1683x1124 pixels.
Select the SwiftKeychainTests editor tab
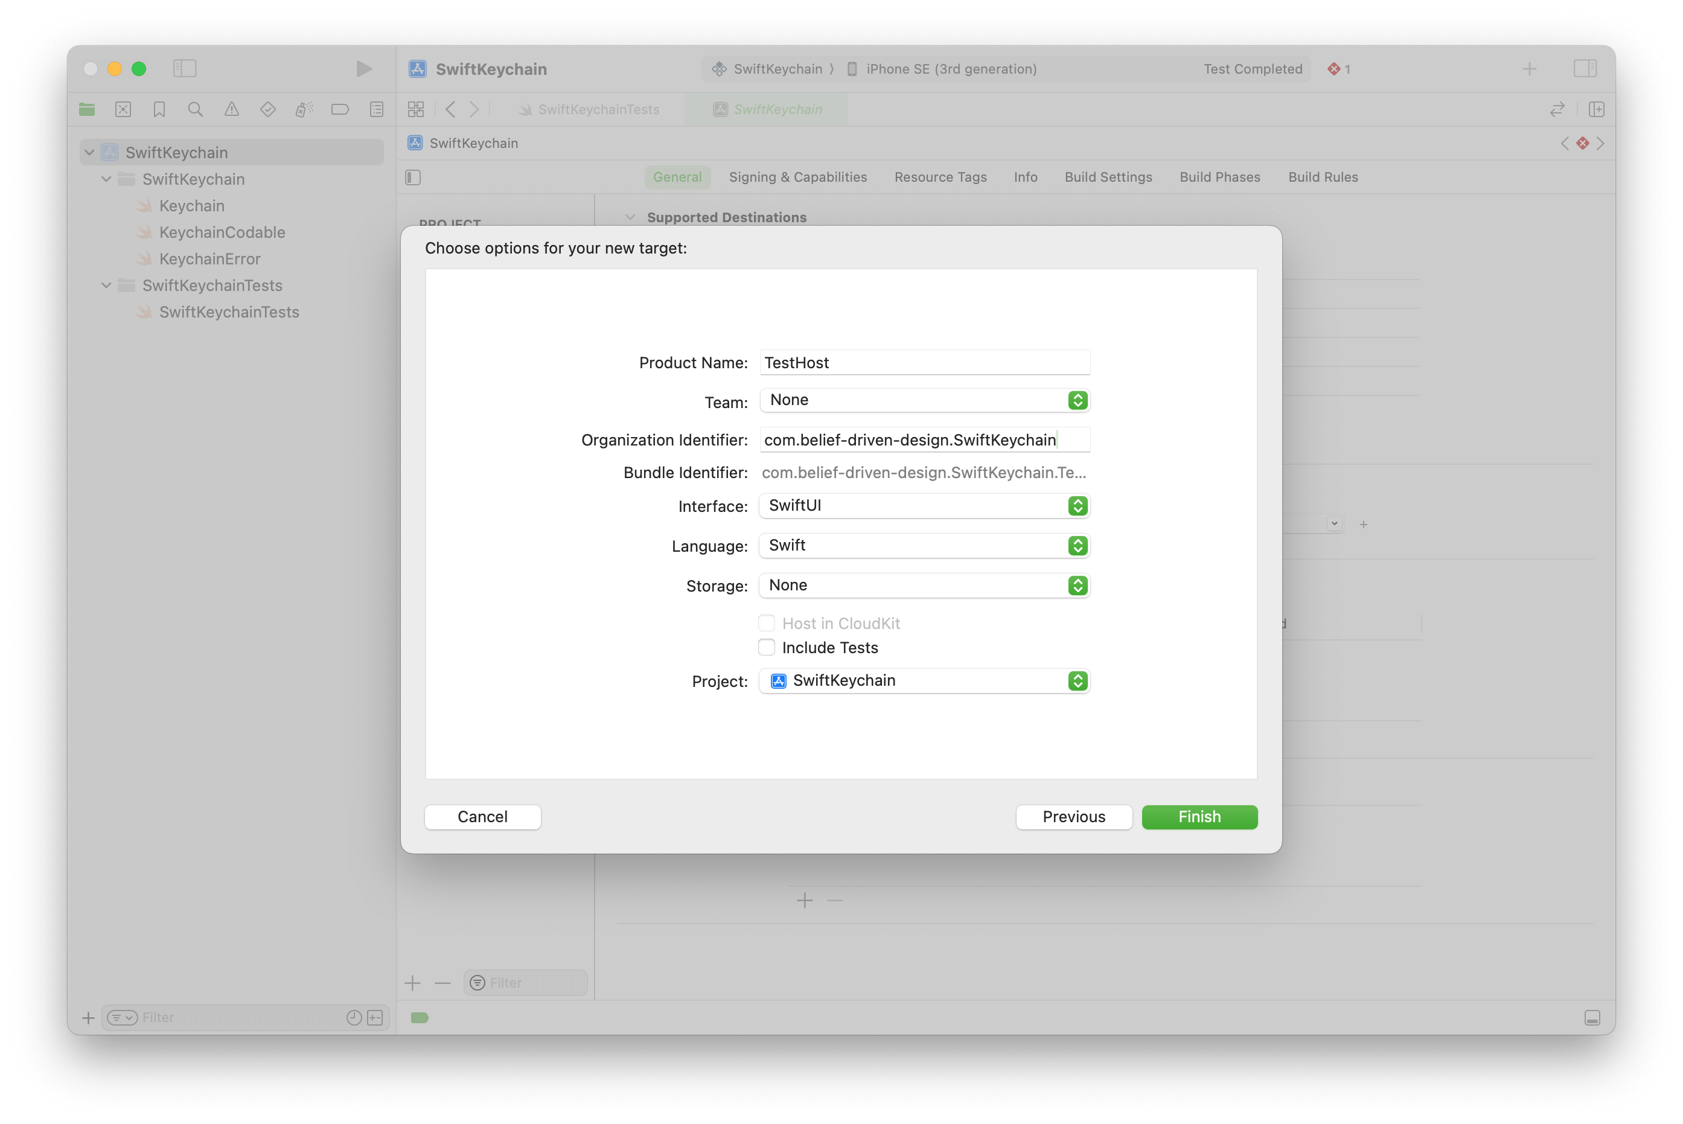point(589,109)
